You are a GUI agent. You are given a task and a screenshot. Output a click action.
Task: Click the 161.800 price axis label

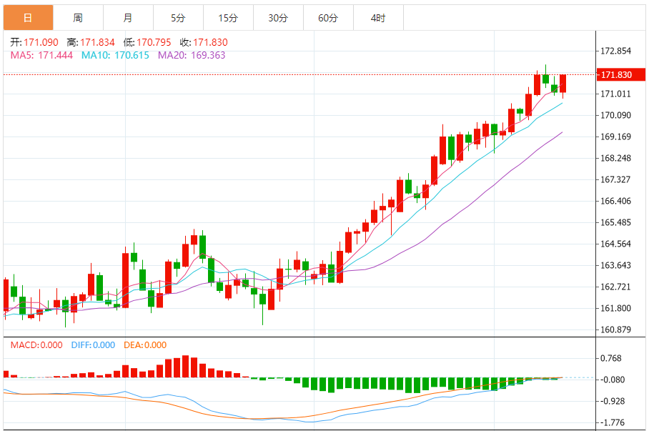tap(616, 309)
